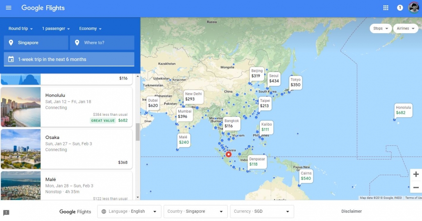
Task: Open the Country Singapore dropdown
Action: coord(196,212)
